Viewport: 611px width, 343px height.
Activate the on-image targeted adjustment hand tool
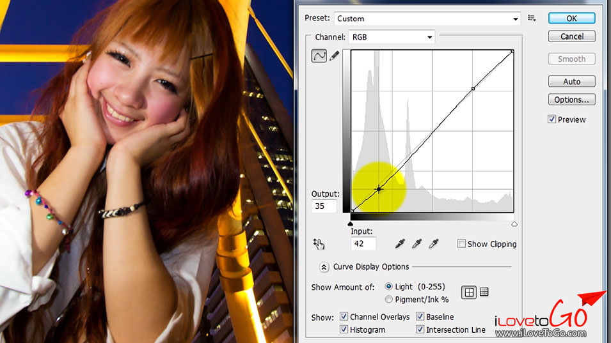(x=319, y=244)
